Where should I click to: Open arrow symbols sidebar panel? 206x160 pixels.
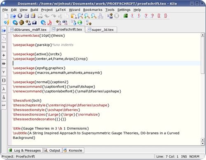[4, 64]
